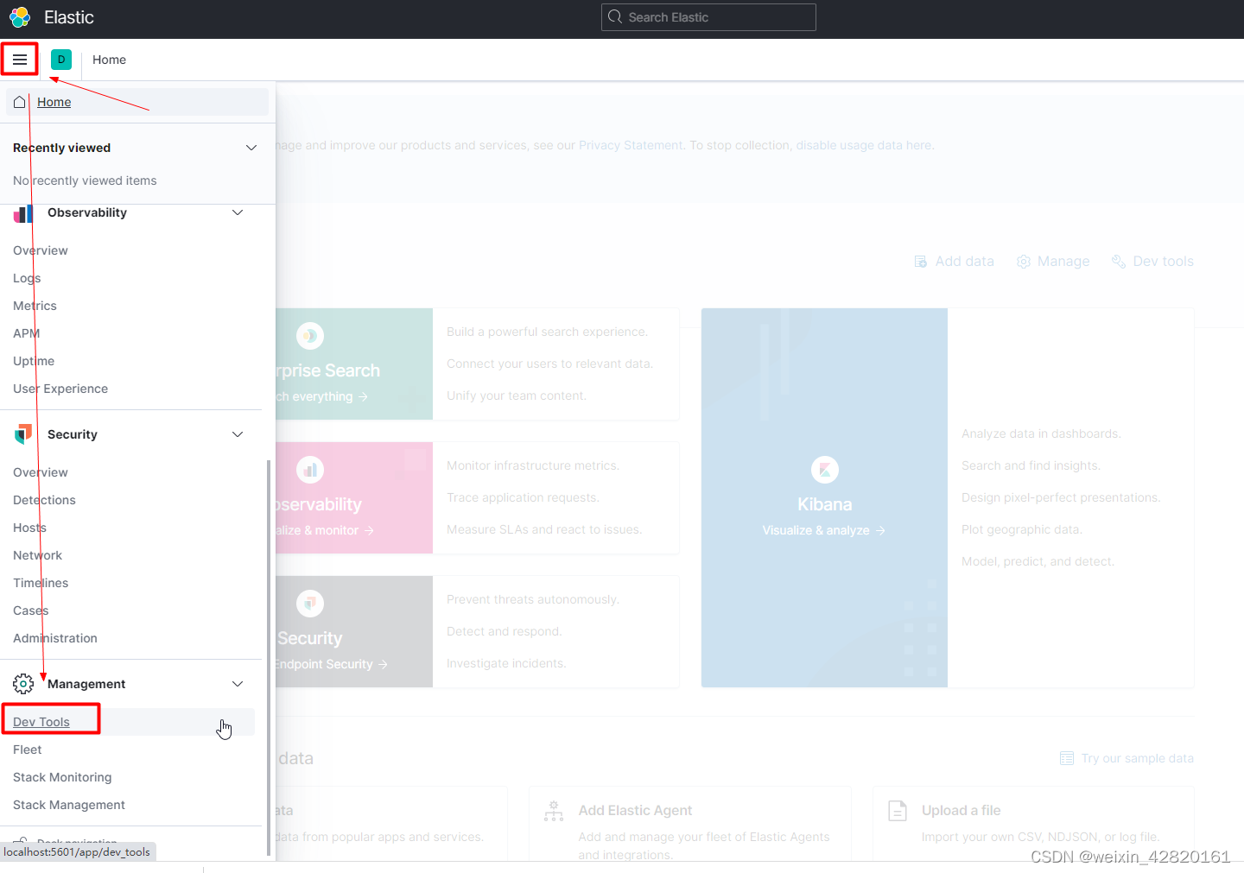Collapse the Security section
The image size is (1244, 873).
click(x=238, y=434)
